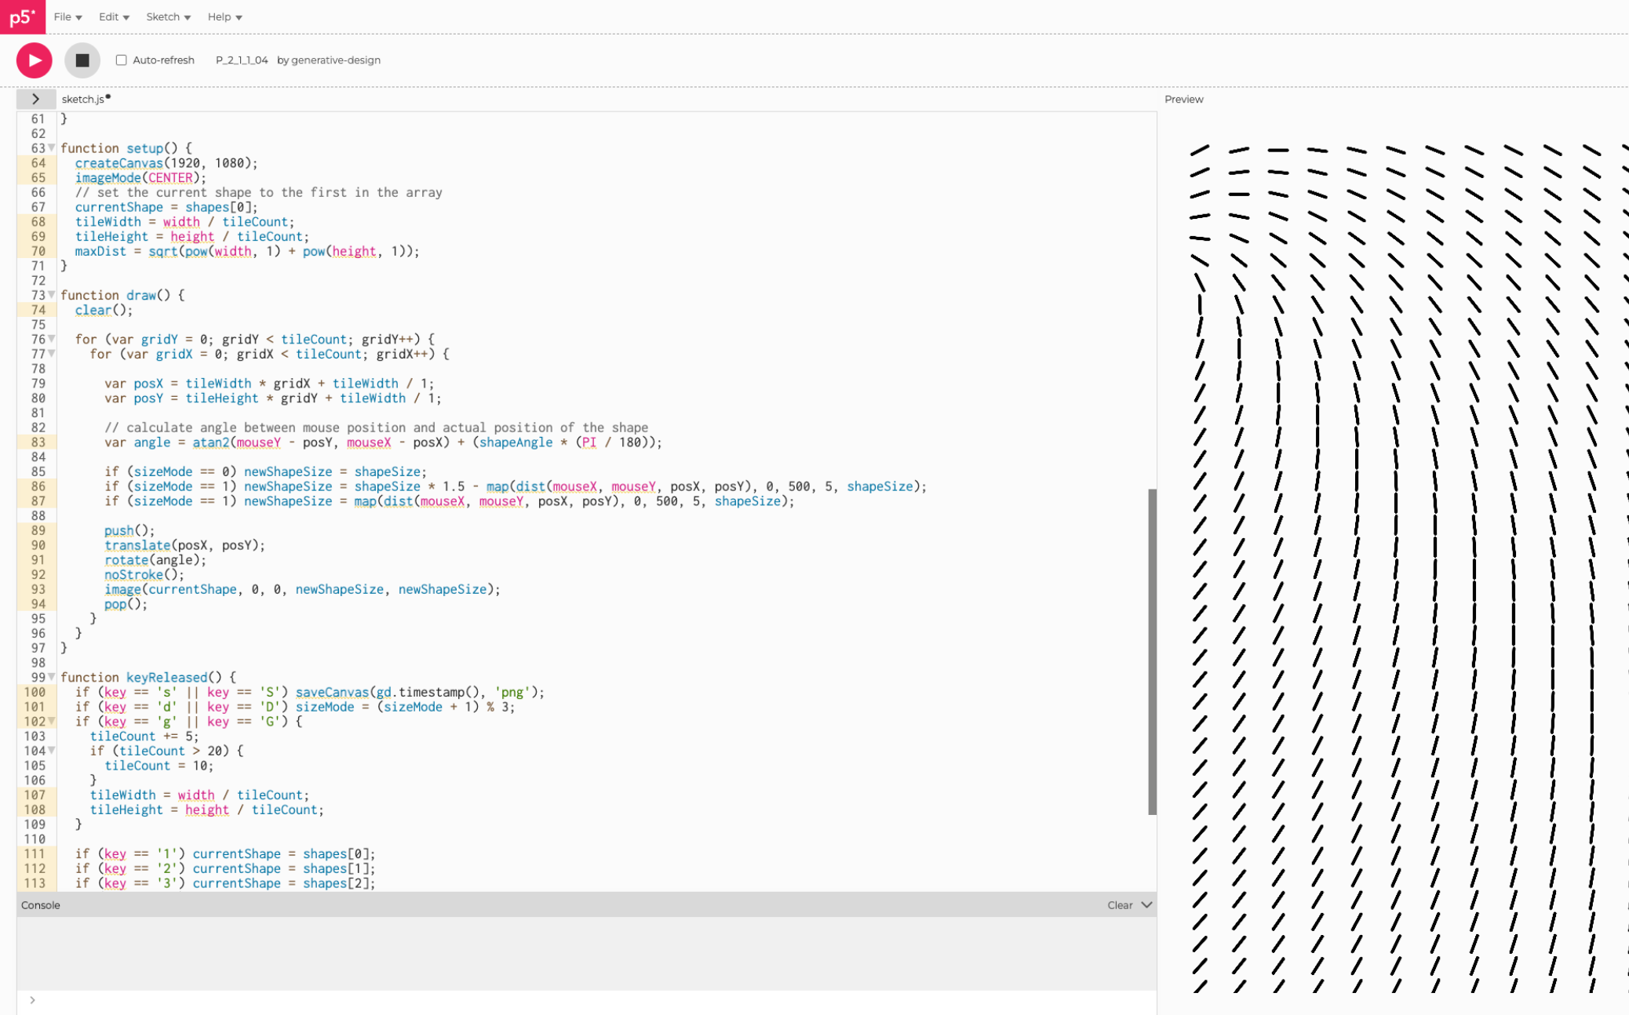Click the sketch name P_2_1_1_04
This screenshot has width=1629, height=1015.
pyautogui.click(x=242, y=60)
